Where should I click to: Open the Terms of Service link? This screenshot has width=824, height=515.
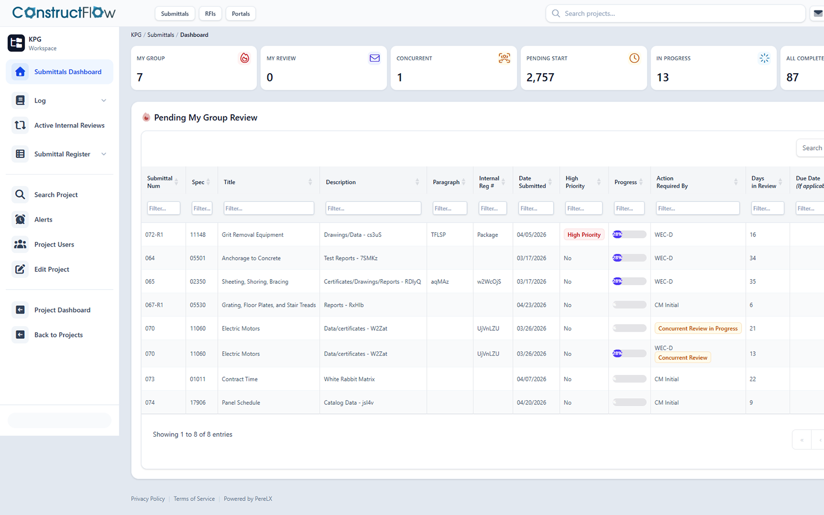[x=194, y=499]
